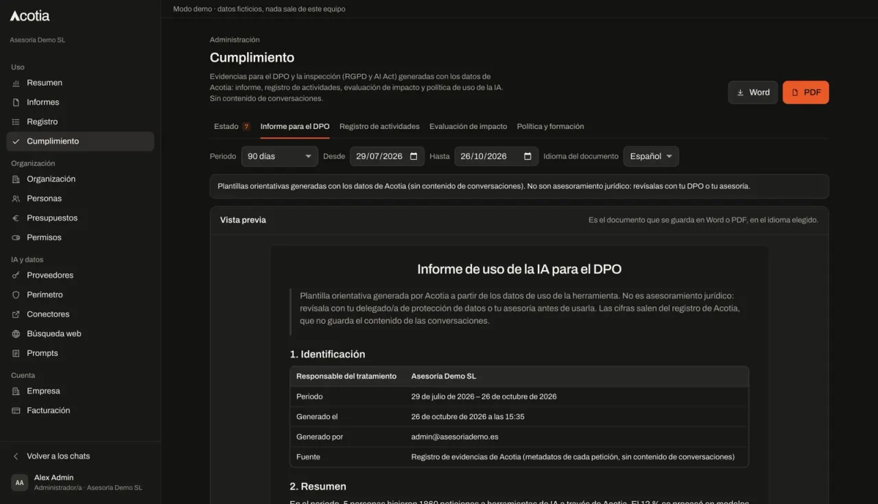Click the Perímetro shield icon

(16, 295)
